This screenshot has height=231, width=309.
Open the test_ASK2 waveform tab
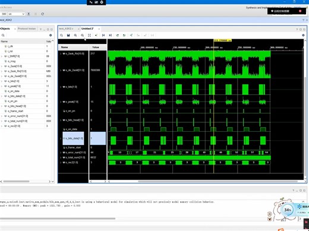(x=66, y=29)
